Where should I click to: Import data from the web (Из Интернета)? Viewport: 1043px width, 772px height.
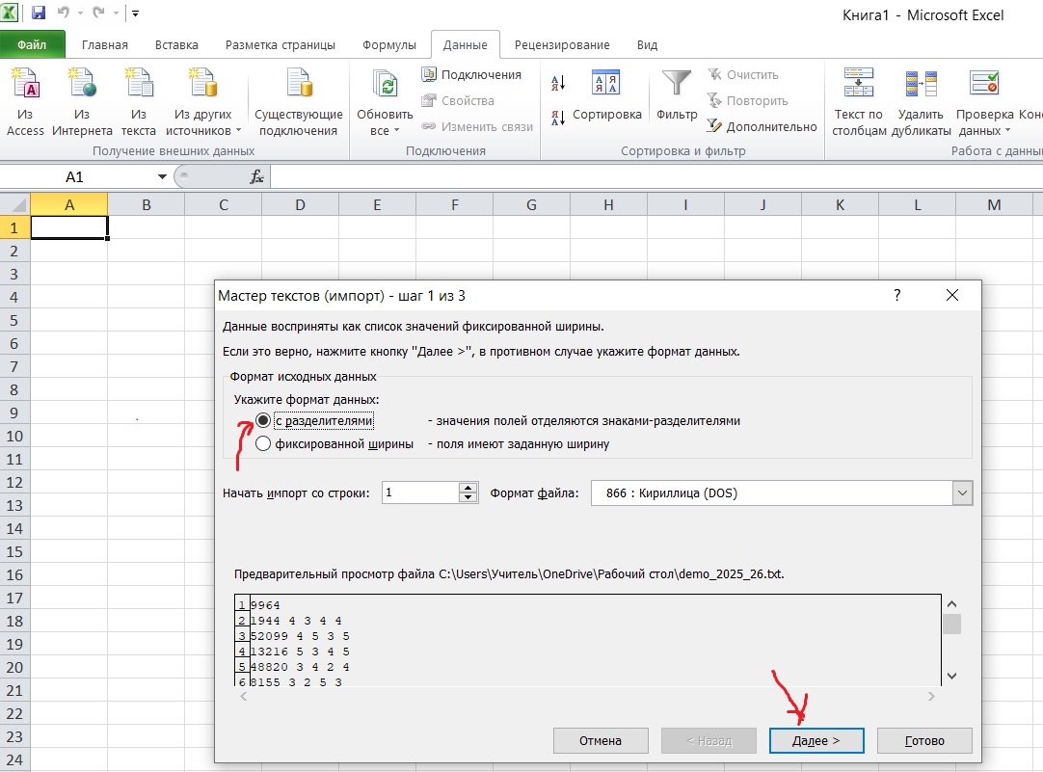point(82,102)
